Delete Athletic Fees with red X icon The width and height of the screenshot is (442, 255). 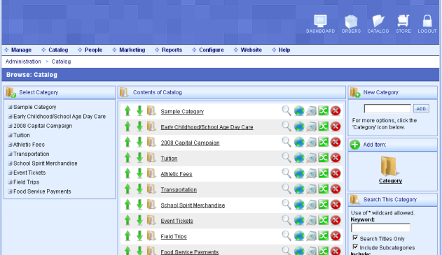[336, 173]
